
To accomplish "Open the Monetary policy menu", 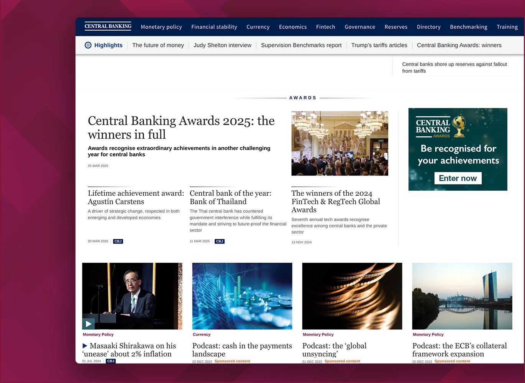I will click(x=161, y=27).
